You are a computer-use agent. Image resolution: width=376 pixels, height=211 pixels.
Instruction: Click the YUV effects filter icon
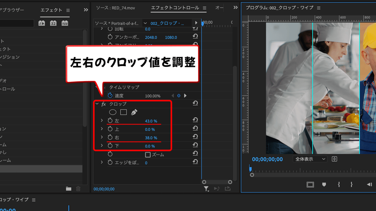(x=65, y=23)
